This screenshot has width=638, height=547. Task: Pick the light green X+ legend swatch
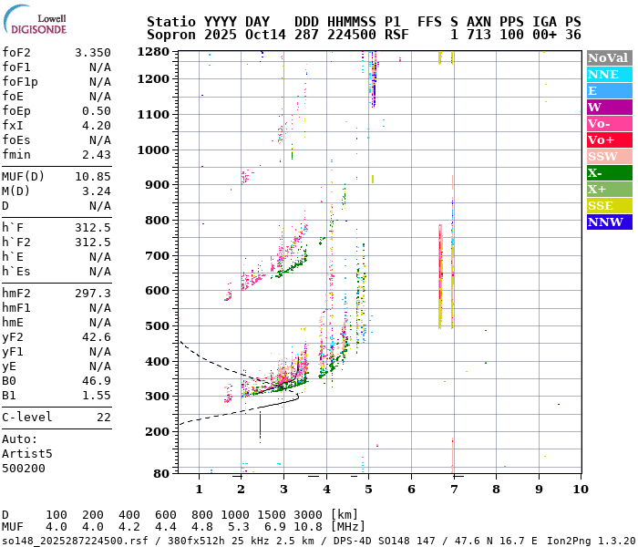(608, 189)
